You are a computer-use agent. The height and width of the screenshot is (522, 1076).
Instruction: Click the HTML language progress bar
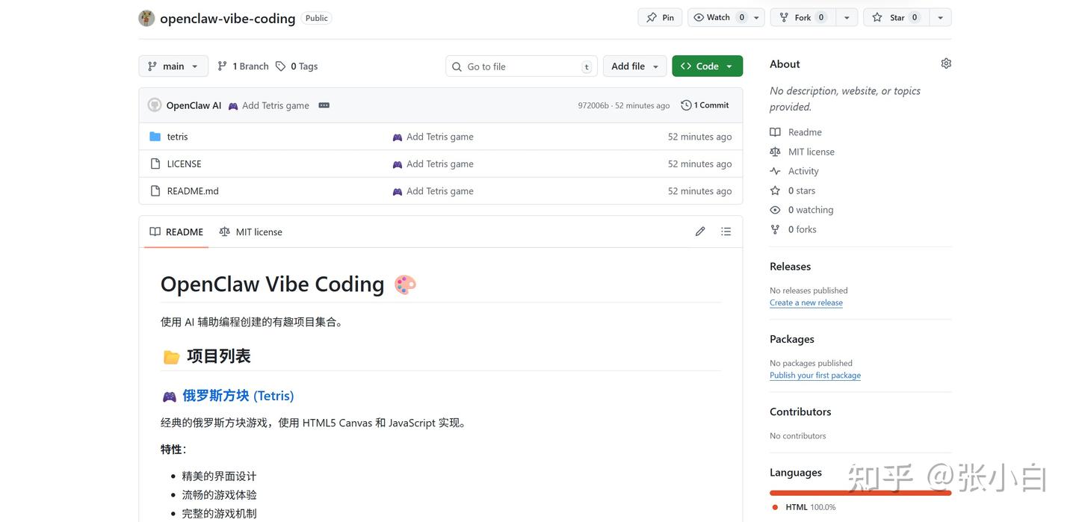860,493
